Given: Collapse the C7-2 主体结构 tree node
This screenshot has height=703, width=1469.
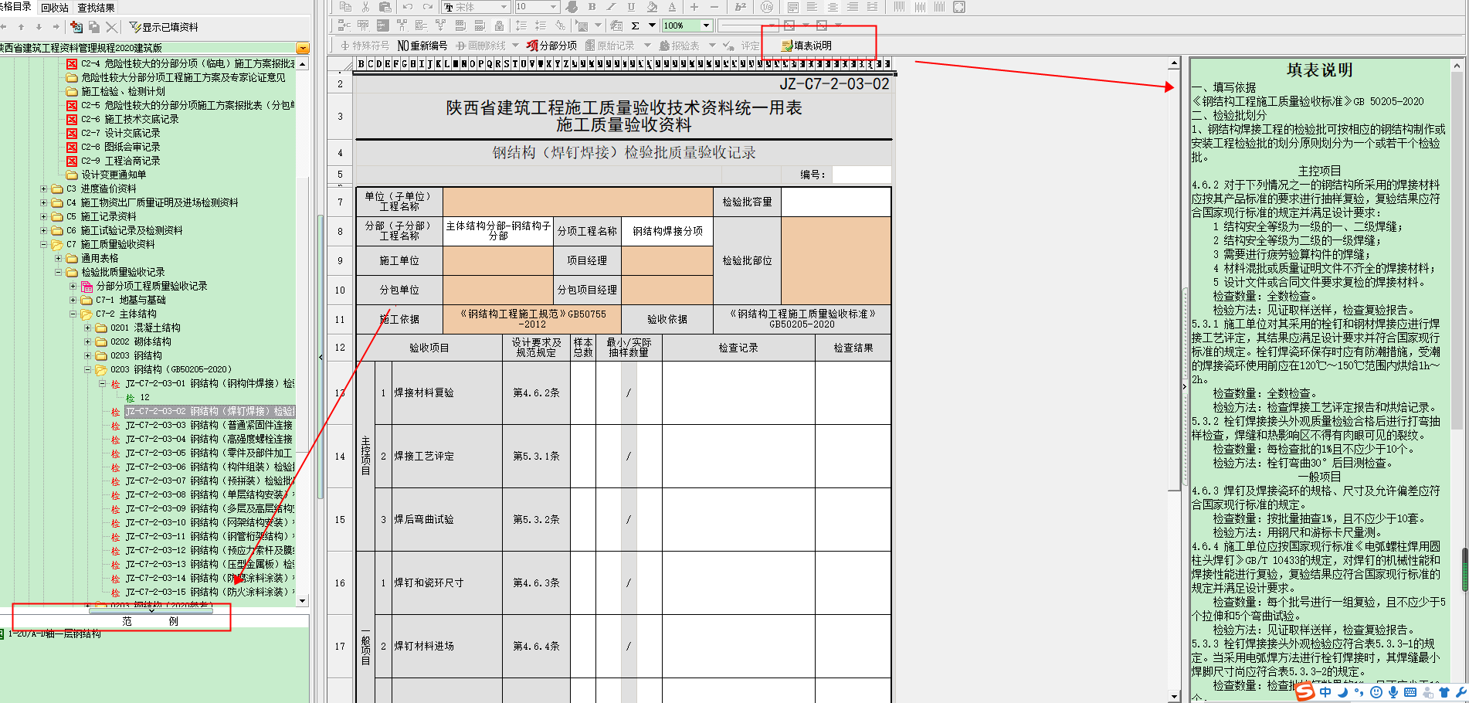Looking at the screenshot, I should (73, 314).
